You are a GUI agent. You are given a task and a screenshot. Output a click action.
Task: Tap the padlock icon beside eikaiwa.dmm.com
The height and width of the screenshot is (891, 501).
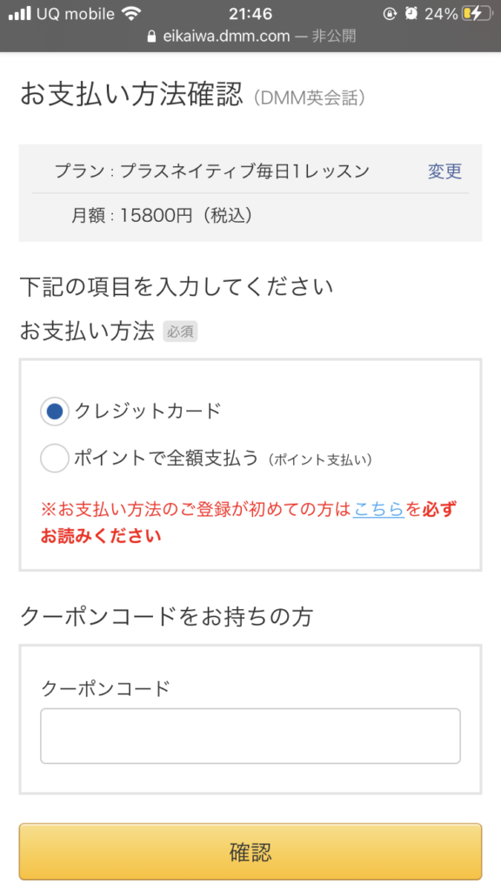pos(151,37)
